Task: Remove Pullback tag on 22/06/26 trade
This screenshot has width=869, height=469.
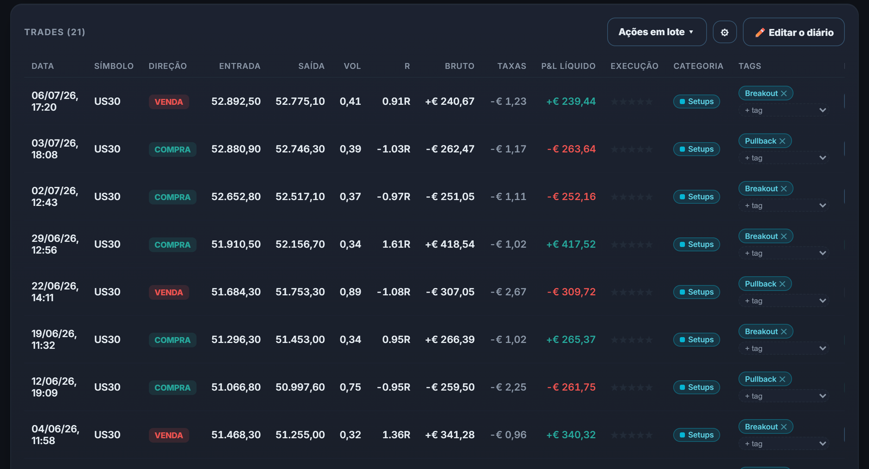Action: pos(782,284)
